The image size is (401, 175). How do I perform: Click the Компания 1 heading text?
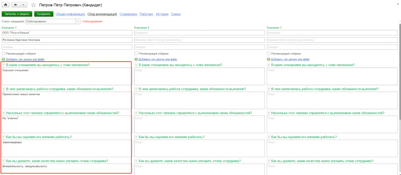tap(9, 27)
